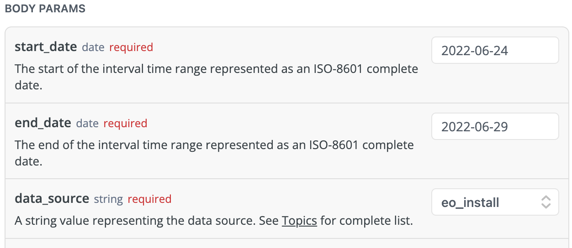The image size is (572, 248).
Task: Click the end_date parameter name
Action: point(43,123)
